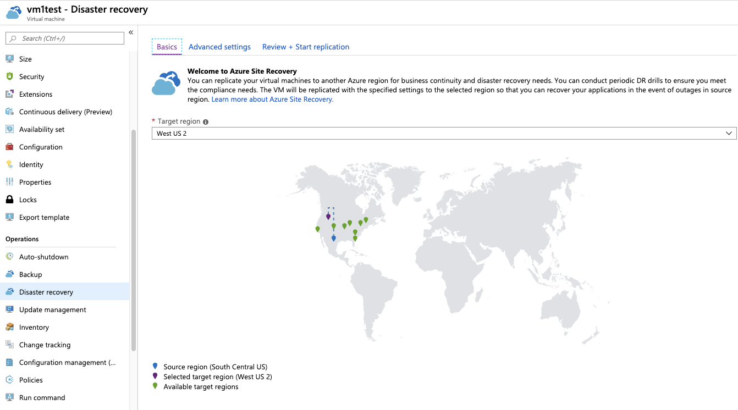Collapse the sidebar with the double chevron
This screenshot has height=410, width=738.
click(x=131, y=33)
